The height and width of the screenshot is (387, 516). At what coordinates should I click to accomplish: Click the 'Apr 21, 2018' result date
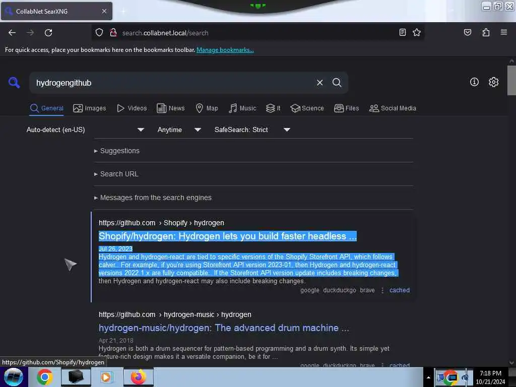[116, 340]
